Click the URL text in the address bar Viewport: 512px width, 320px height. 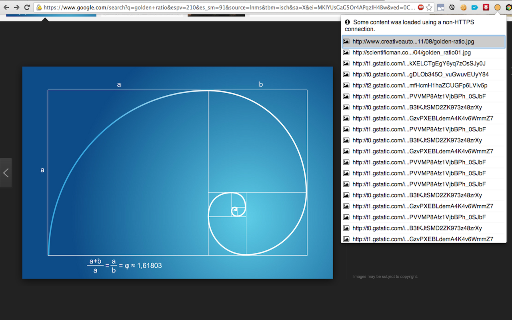(x=228, y=7)
